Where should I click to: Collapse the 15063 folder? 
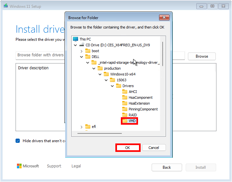pos(106,80)
